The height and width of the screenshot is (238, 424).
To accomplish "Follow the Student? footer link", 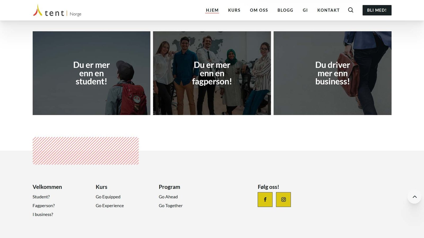I will pyautogui.click(x=41, y=197).
